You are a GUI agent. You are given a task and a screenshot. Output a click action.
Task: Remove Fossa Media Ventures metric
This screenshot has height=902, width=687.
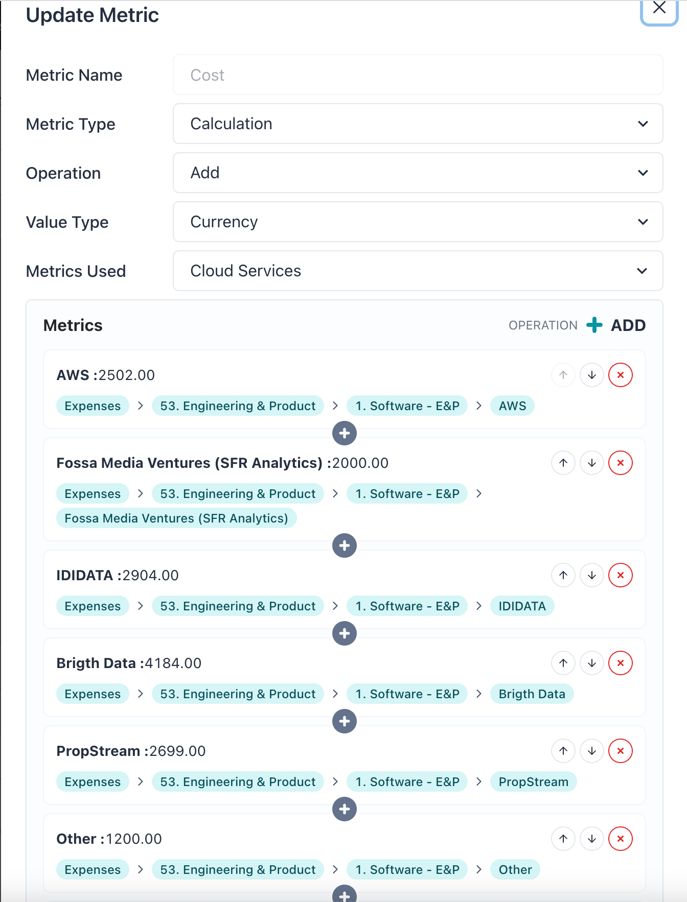[x=621, y=463]
